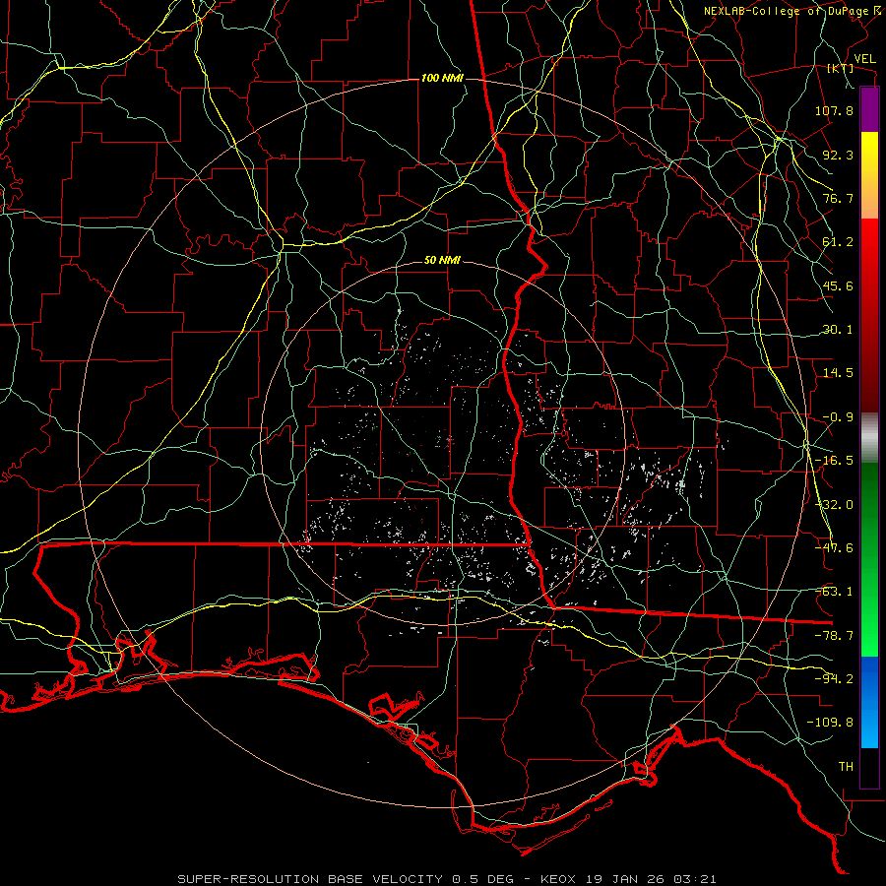Click the -94.2 legend value

(x=834, y=679)
